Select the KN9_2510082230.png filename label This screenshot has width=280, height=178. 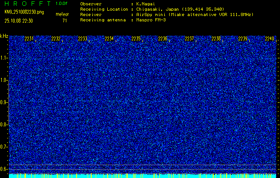click(x=23, y=12)
